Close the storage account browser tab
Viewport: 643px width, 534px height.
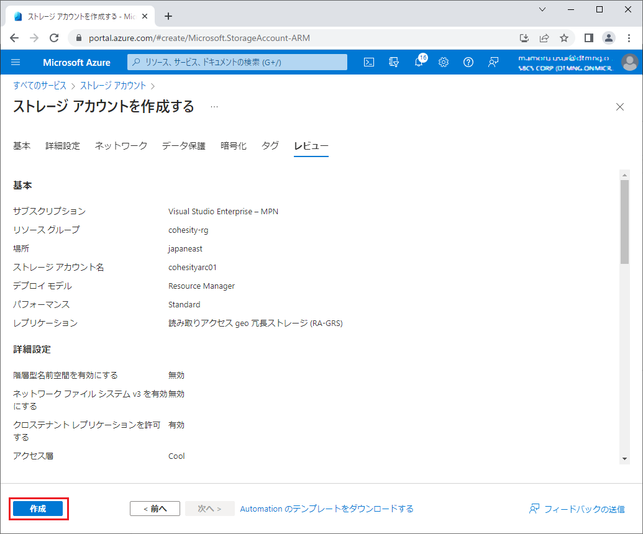click(145, 16)
